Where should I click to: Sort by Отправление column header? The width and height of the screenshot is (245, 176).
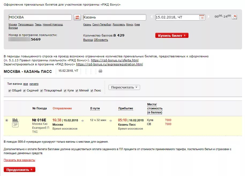62,108
